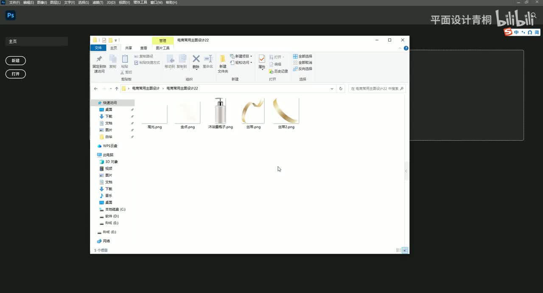Open the File (文件) ribbon tab
This screenshot has height=293, width=543.
(x=98, y=48)
